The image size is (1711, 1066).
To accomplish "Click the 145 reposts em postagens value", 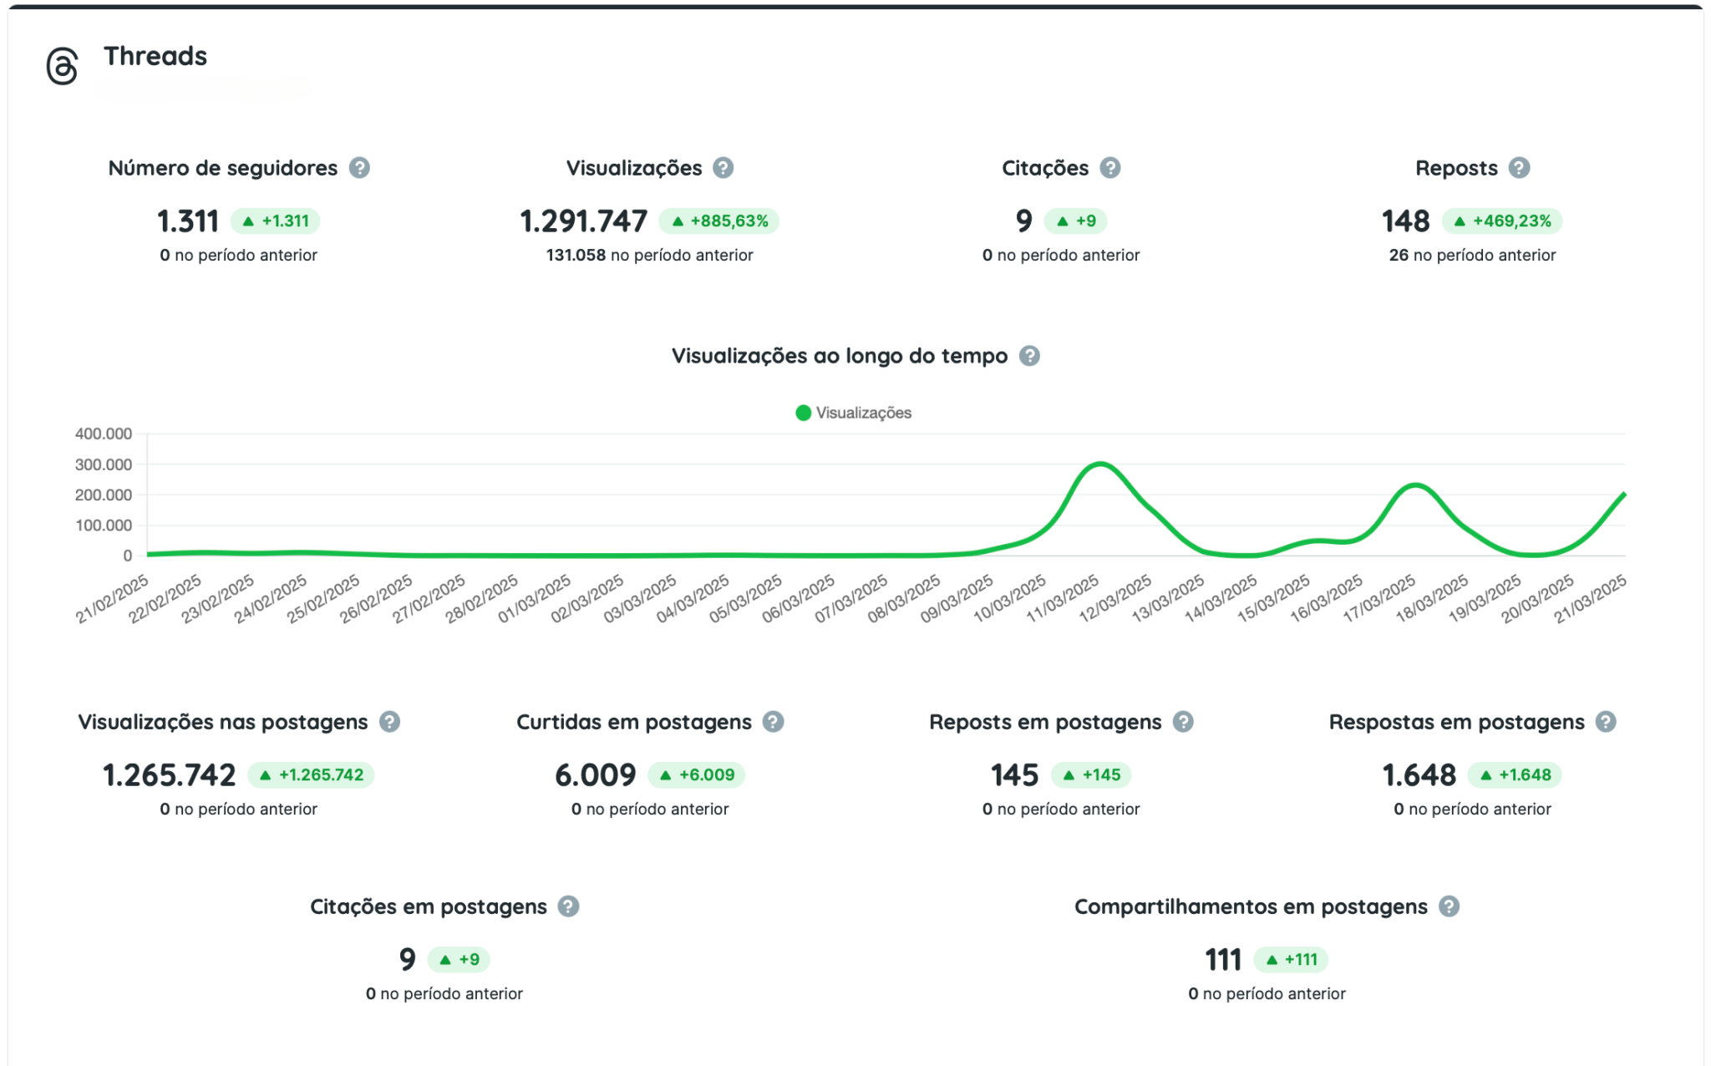I will pyautogui.click(x=1014, y=775).
